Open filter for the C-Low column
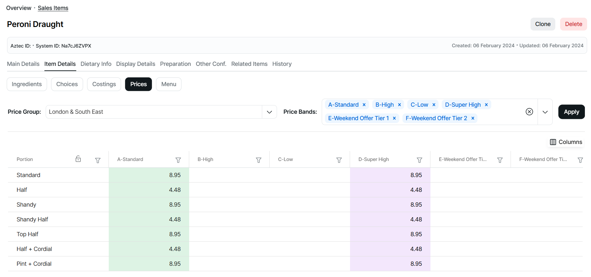 point(339,160)
